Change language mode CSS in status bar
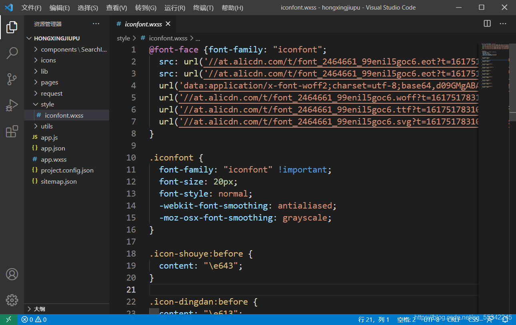 (473, 319)
